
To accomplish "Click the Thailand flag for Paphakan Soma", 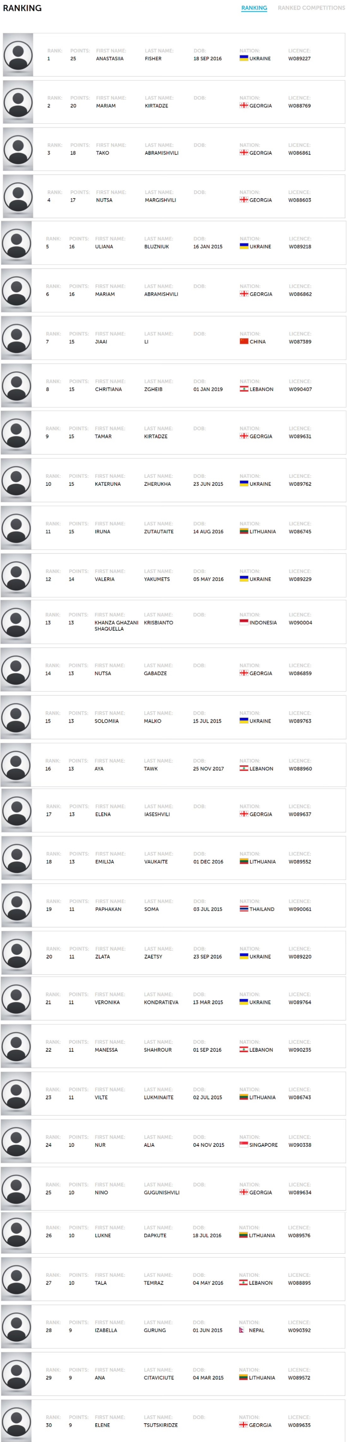I will pyautogui.click(x=244, y=909).
